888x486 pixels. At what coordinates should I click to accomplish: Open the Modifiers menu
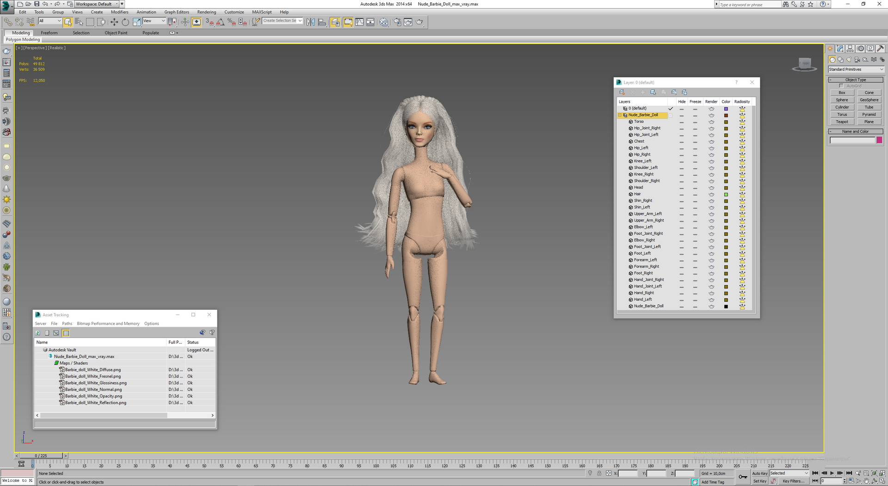pyautogui.click(x=119, y=12)
